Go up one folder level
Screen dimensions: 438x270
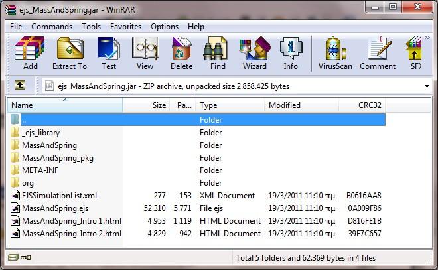coord(20,85)
